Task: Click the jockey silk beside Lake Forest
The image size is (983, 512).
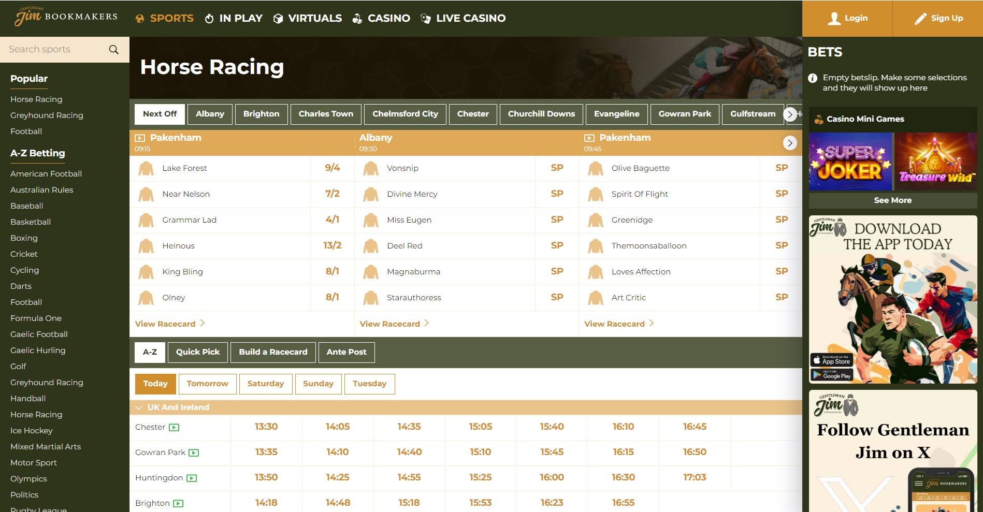Action: click(x=146, y=168)
